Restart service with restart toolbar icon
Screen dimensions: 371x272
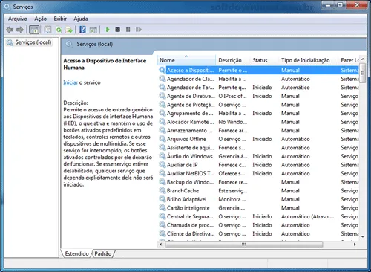(139, 30)
